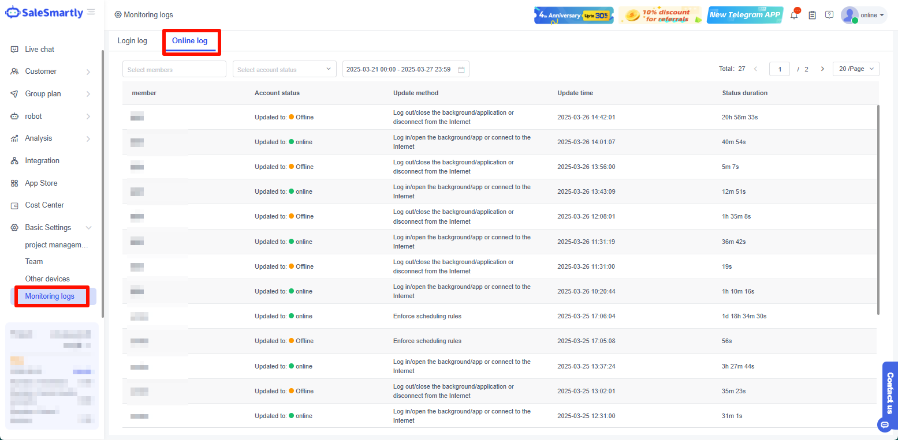This screenshot has width=898, height=440.
Task: Switch to the Login log tab
Action: (132, 41)
